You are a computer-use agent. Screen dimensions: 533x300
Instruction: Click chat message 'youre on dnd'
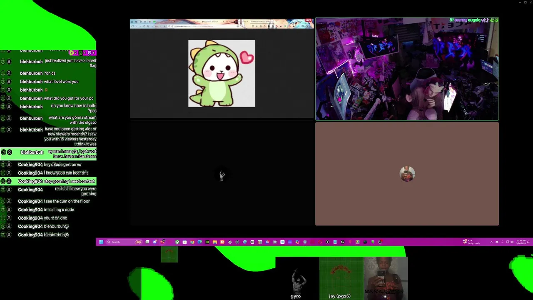point(55,218)
